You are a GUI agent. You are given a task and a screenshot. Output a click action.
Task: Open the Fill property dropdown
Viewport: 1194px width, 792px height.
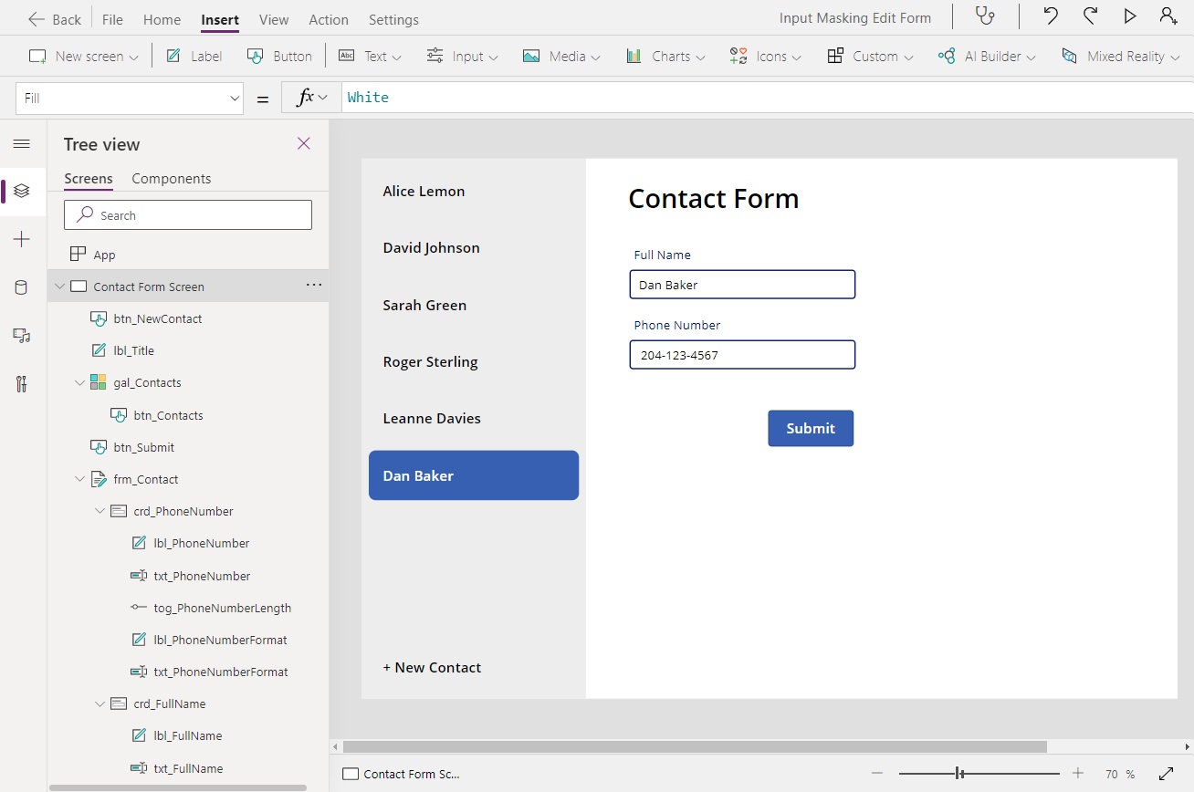234,98
